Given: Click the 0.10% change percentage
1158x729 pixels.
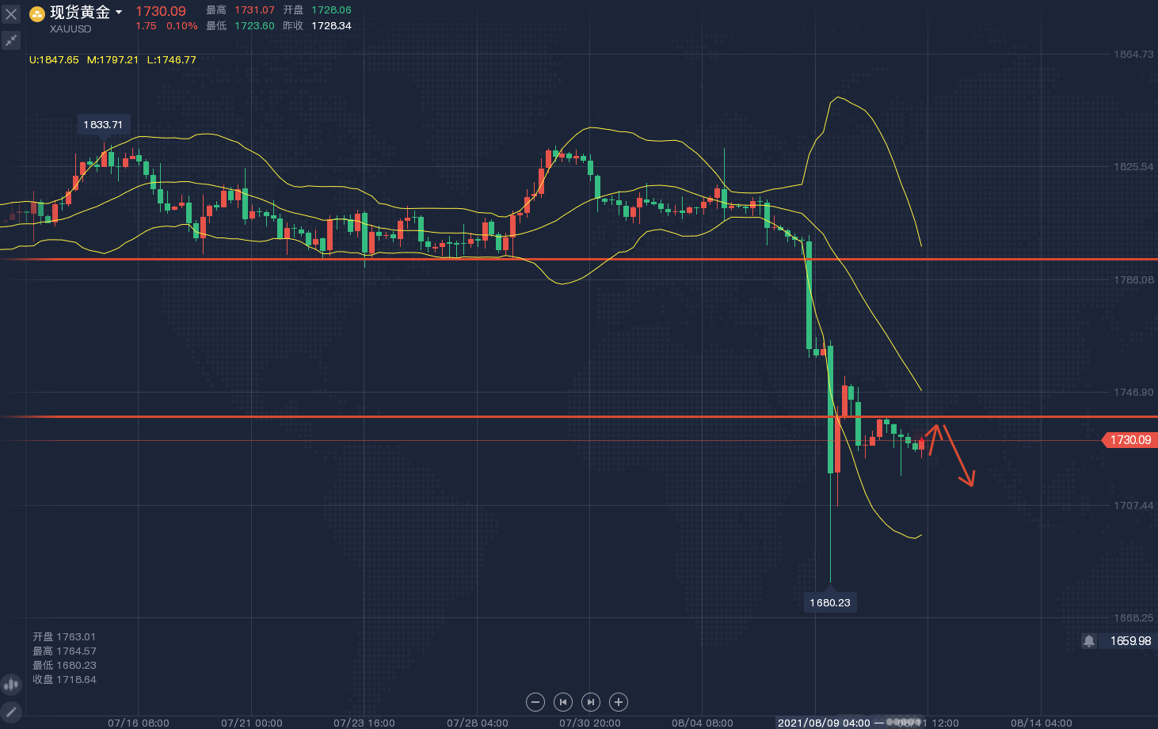Looking at the screenshot, I should tap(182, 26).
